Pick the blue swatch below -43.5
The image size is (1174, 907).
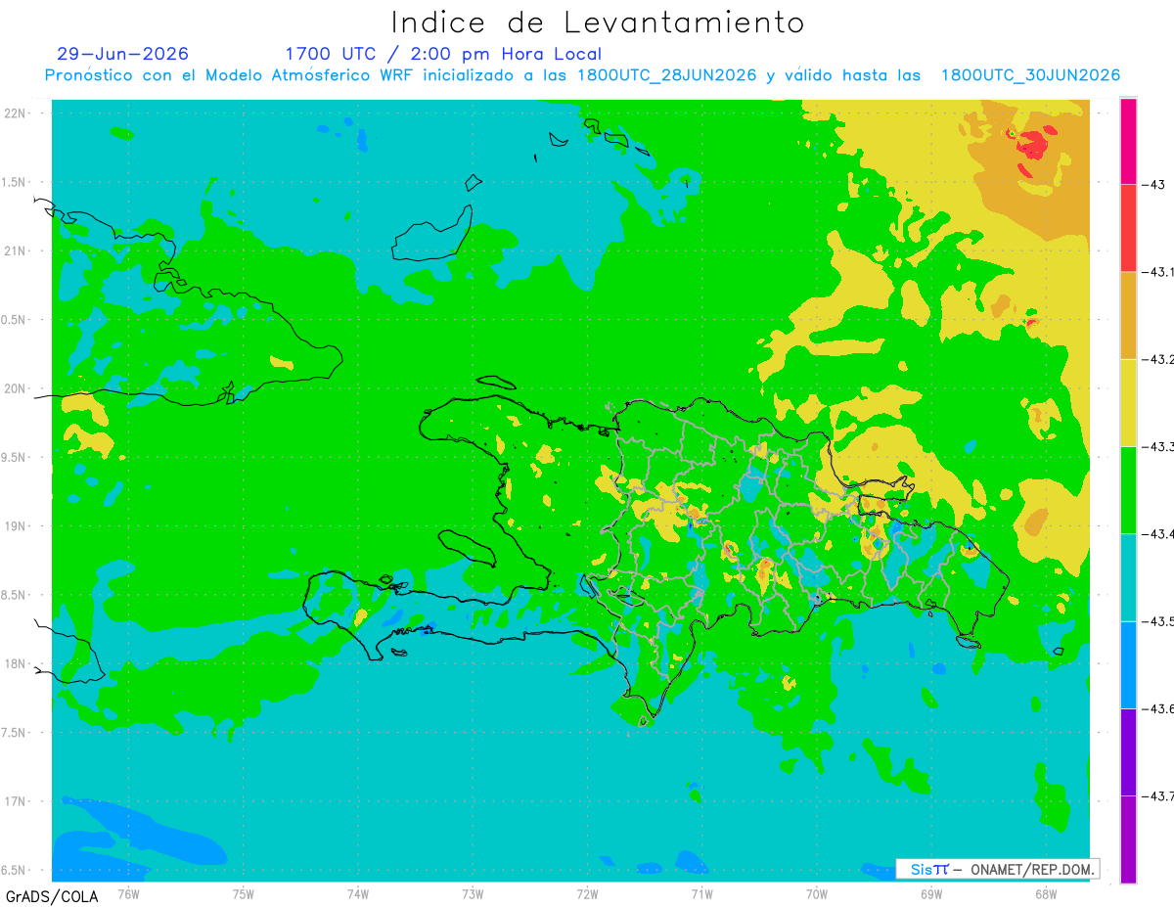[1128, 664]
